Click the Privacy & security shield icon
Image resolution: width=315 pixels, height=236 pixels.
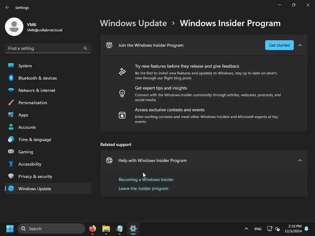coord(11,176)
